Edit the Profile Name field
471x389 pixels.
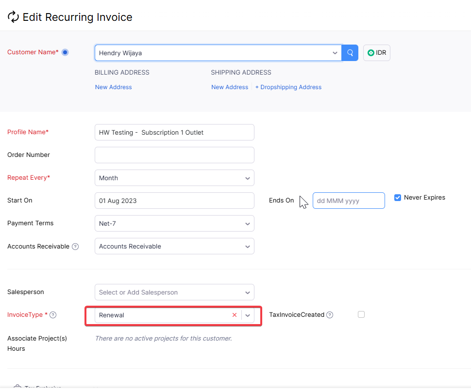coord(174,132)
